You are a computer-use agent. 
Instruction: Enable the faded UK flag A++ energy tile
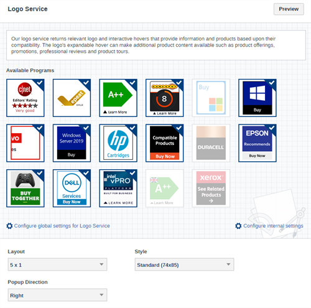tap(165, 188)
